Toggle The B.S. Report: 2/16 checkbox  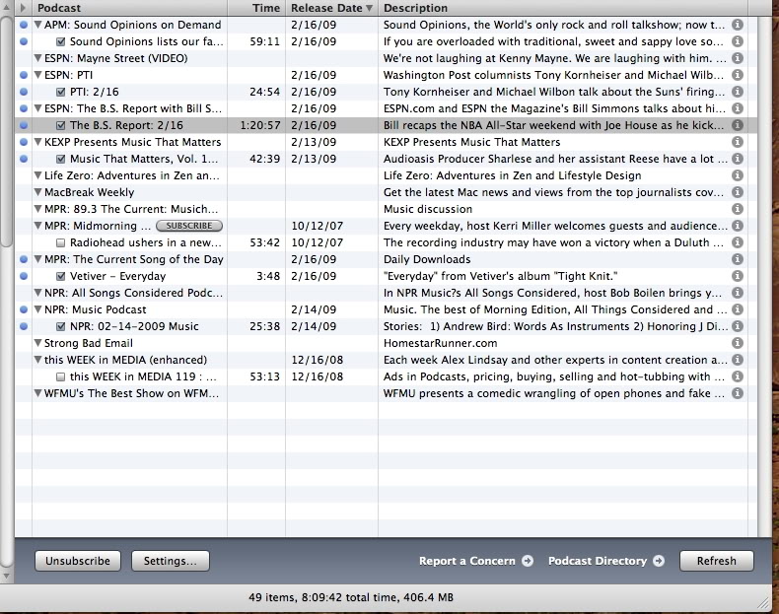(60, 125)
